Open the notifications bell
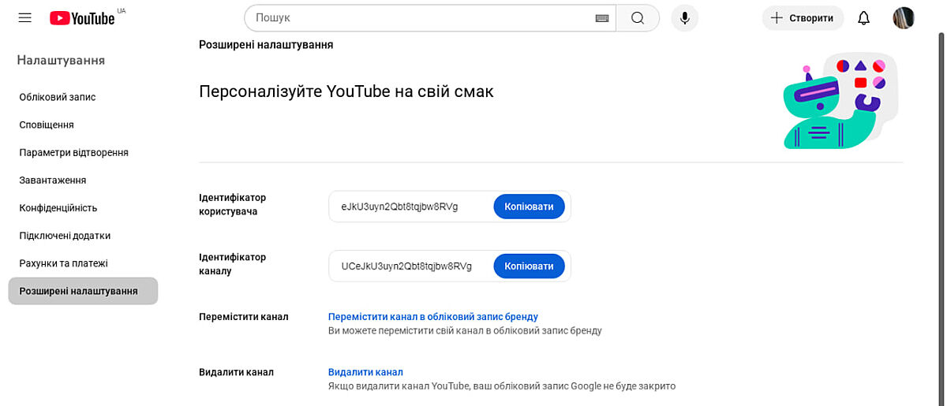The height and width of the screenshot is (406, 947). 864,18
